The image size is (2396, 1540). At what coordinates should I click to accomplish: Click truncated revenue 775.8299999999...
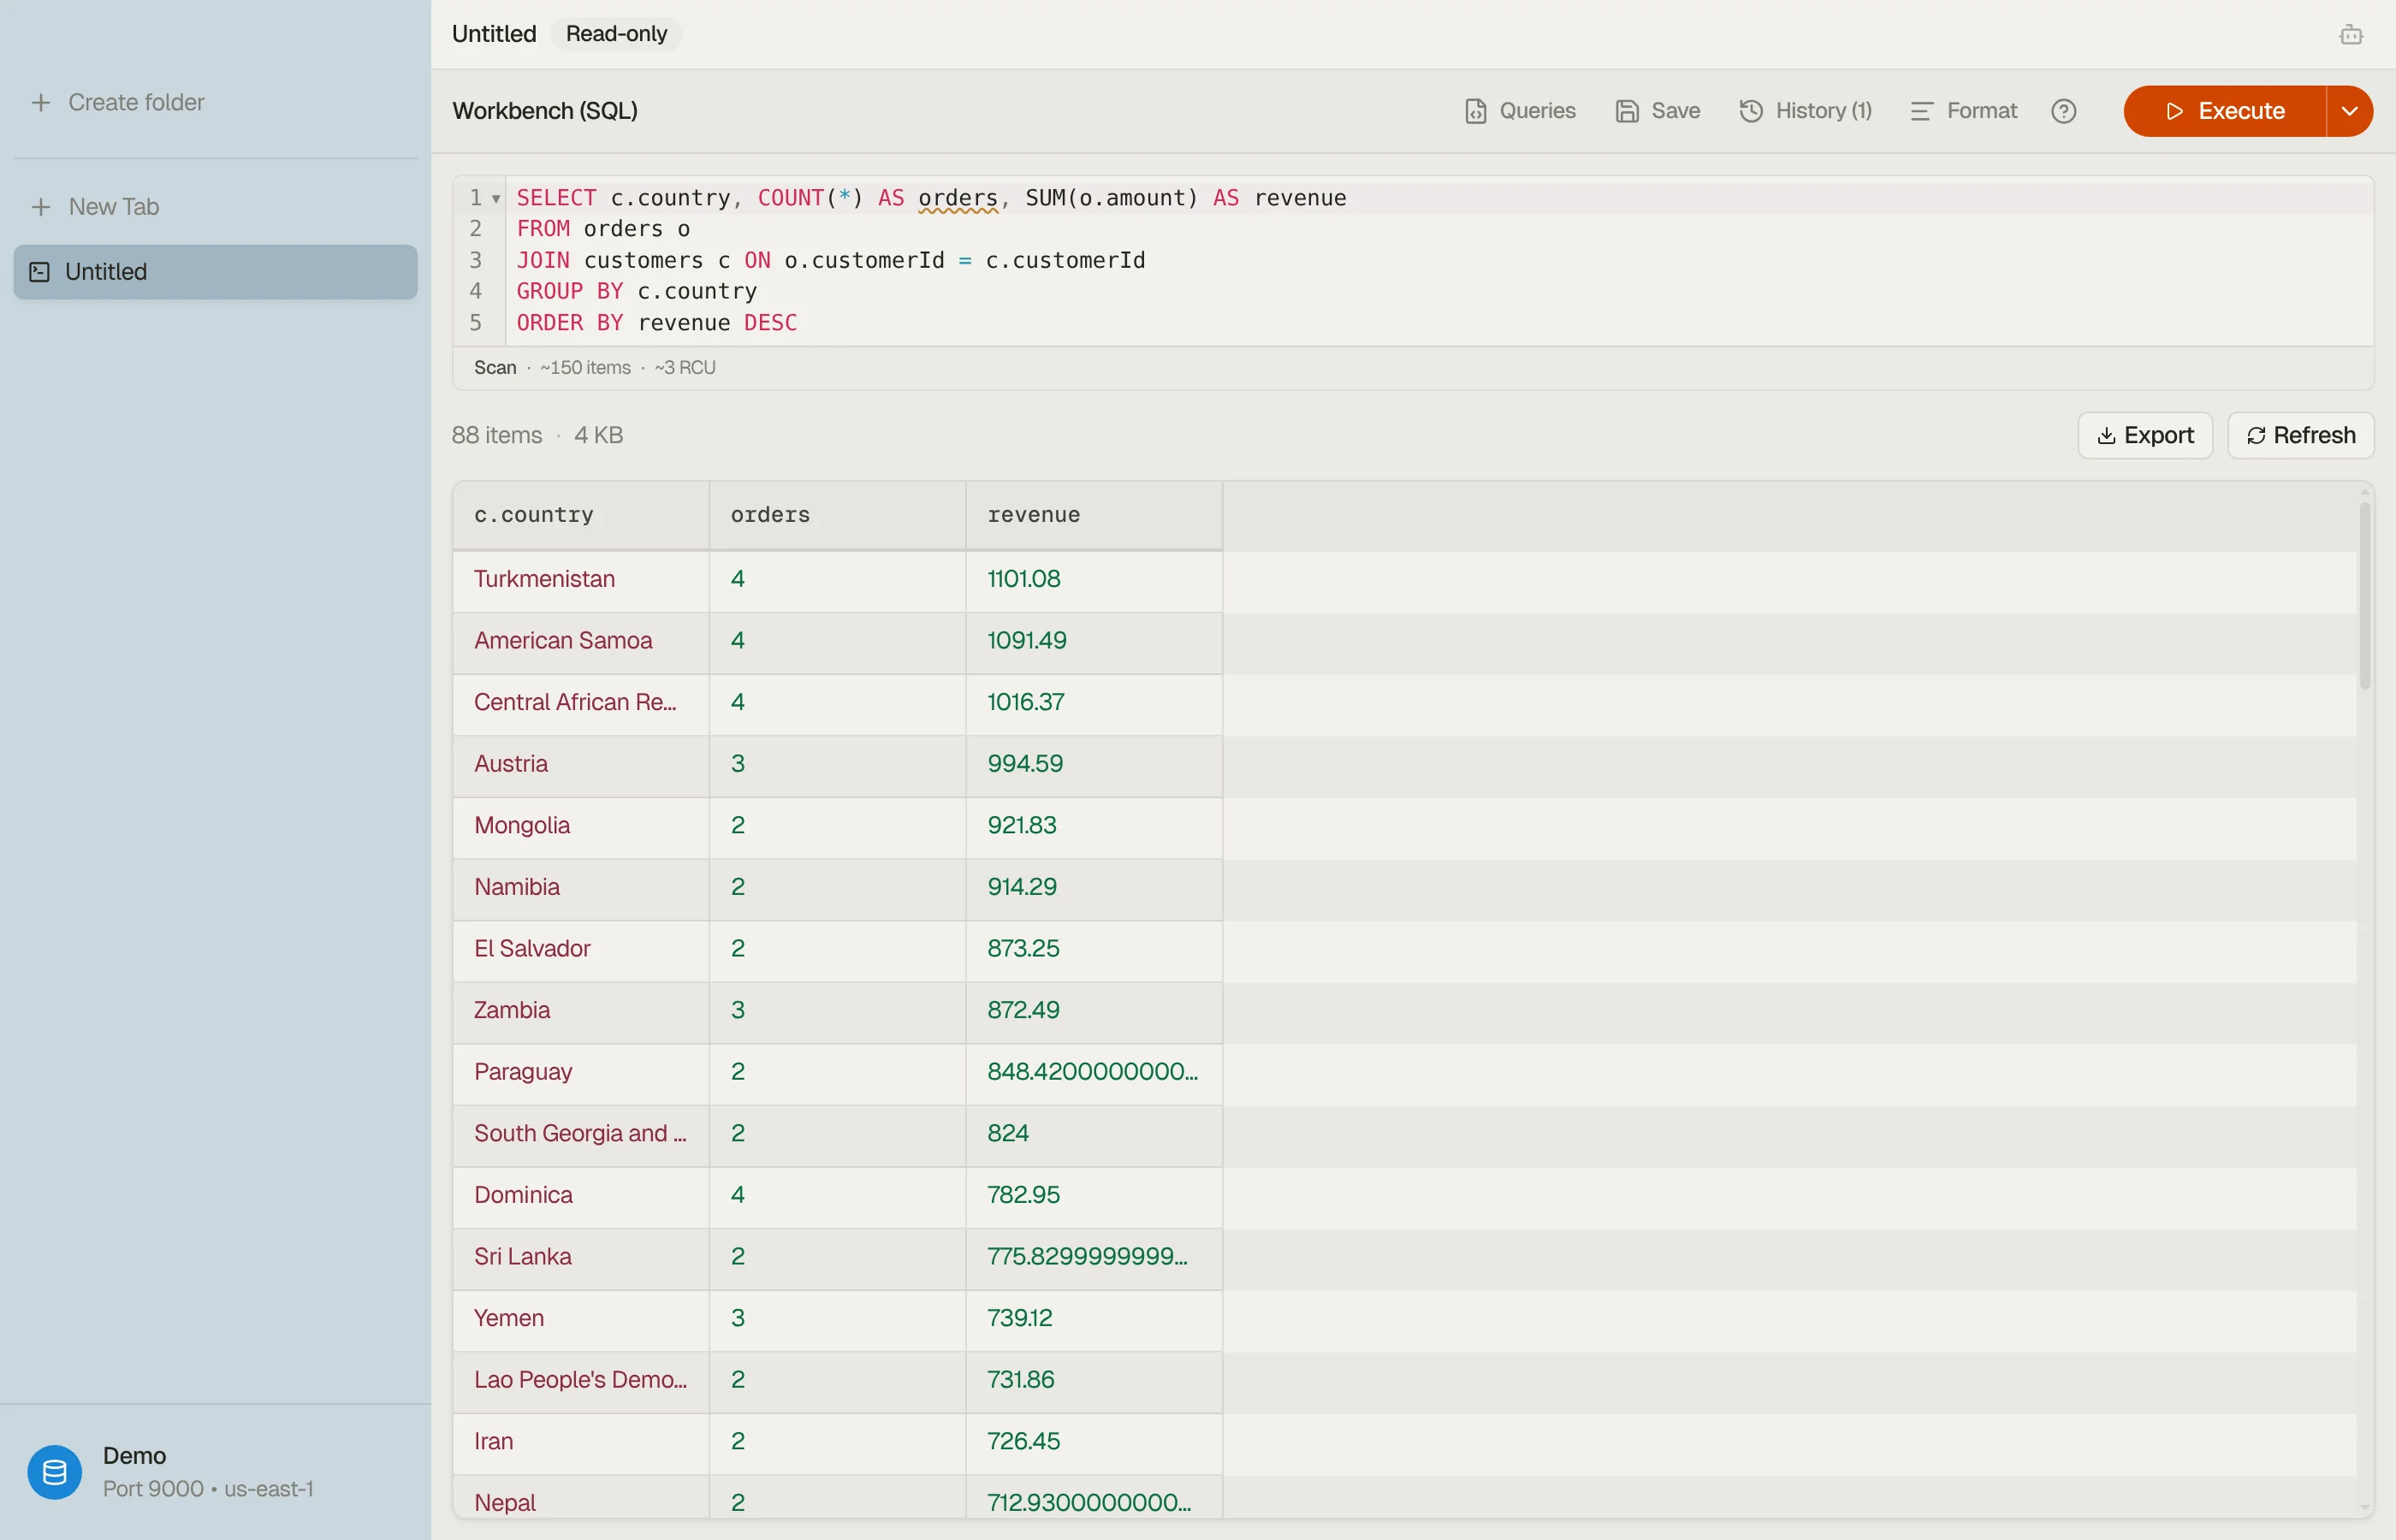pyautogui.click(x=1087, y=1257)
